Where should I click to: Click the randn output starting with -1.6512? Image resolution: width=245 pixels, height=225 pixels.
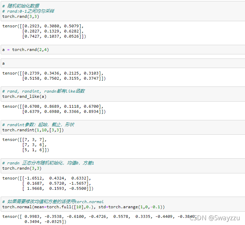pyautogui.click(x=48, y=183)
